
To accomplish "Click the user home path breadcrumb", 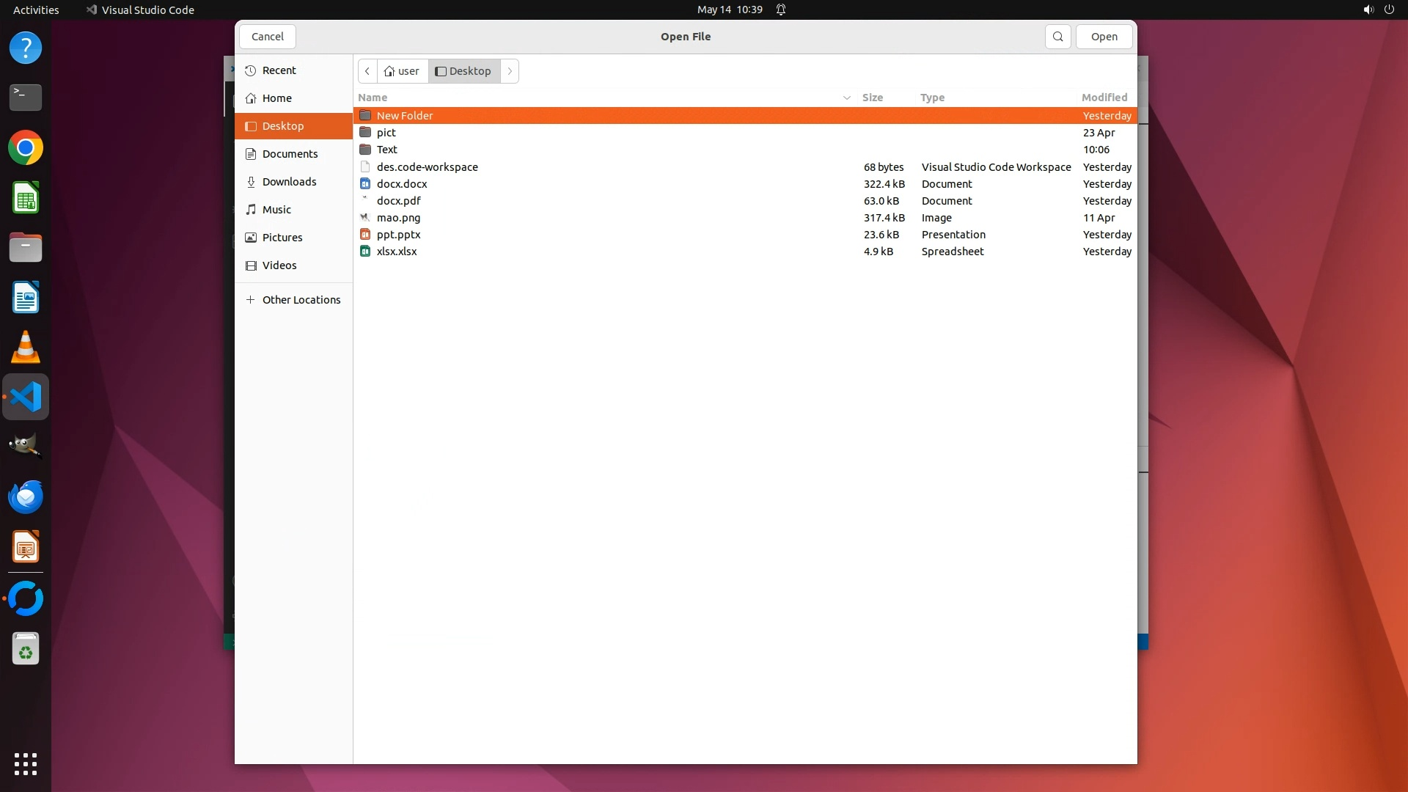I will (x=403, y=71).
